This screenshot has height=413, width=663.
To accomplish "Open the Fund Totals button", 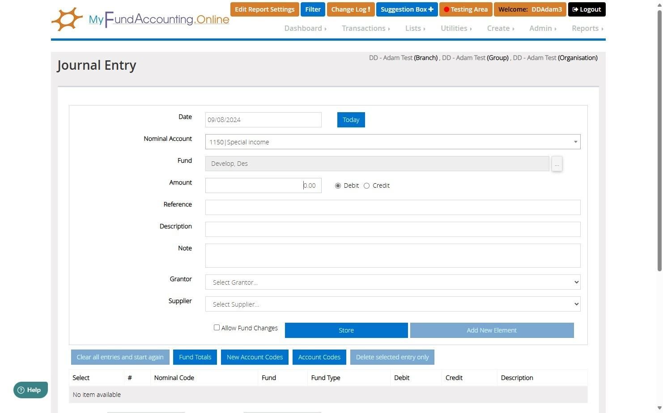I will pos(195,357).
